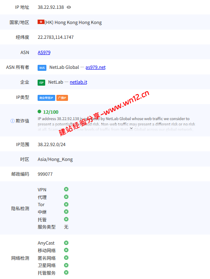
Task: Click the 代理 status icon
Action: click(x=66, y=197)
